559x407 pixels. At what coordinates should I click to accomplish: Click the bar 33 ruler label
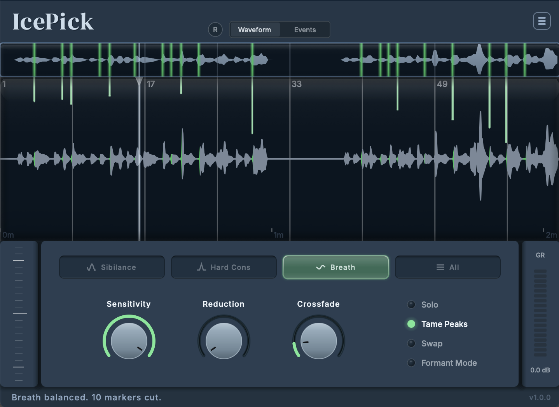297,84
